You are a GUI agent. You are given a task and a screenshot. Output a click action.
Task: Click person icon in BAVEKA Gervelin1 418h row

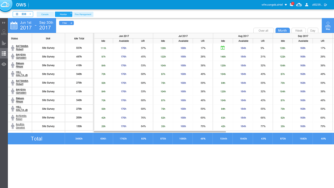(x=13, y=91)
